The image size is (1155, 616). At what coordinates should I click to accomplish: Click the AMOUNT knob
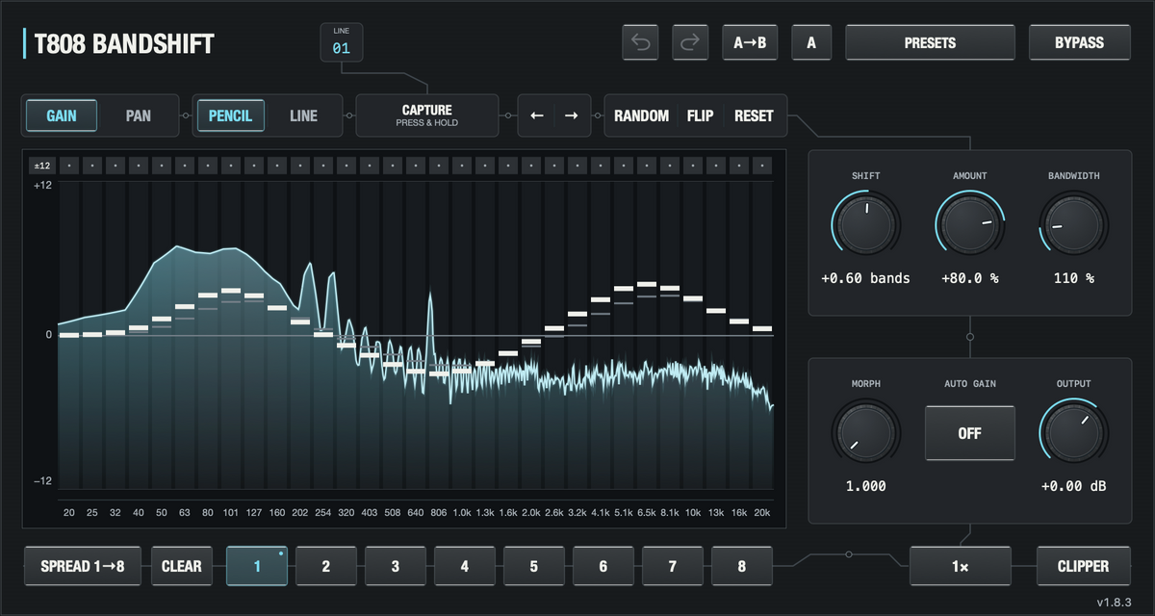click(x=969, y=223)
